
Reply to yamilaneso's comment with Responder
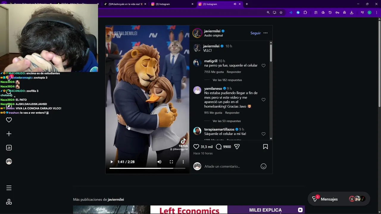click(x=232, y=113)
